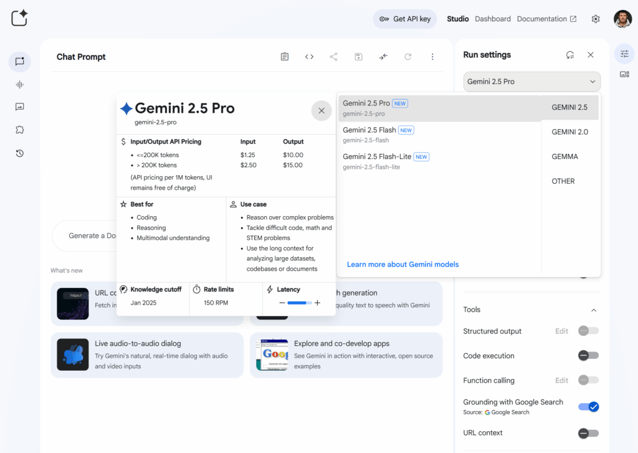
Task: Click Edit next to Structured output
Action: pyautogui.click(x=561, y=331)
